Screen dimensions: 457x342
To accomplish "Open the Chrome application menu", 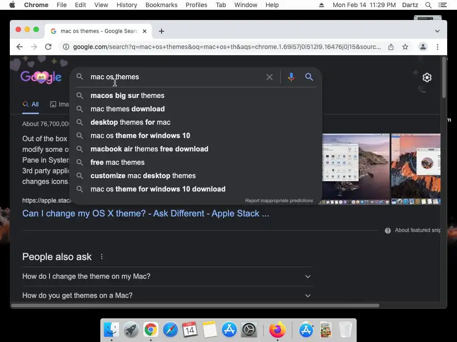I will click(36, 5).
